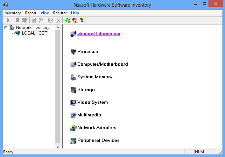Open the System Memory section
225x157 pixels.
tap(95, 77)
